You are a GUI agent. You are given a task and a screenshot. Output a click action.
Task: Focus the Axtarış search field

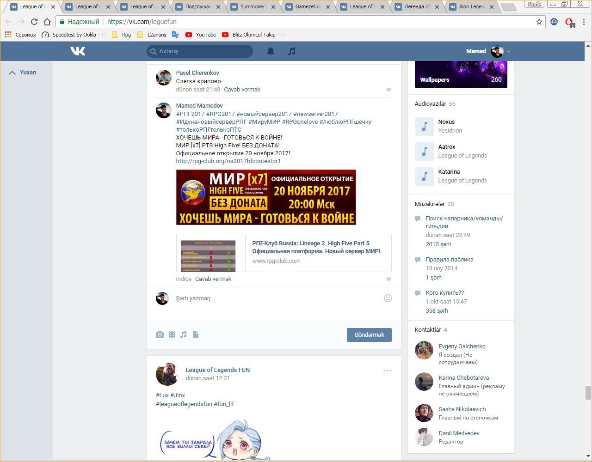tap(200, 51)
